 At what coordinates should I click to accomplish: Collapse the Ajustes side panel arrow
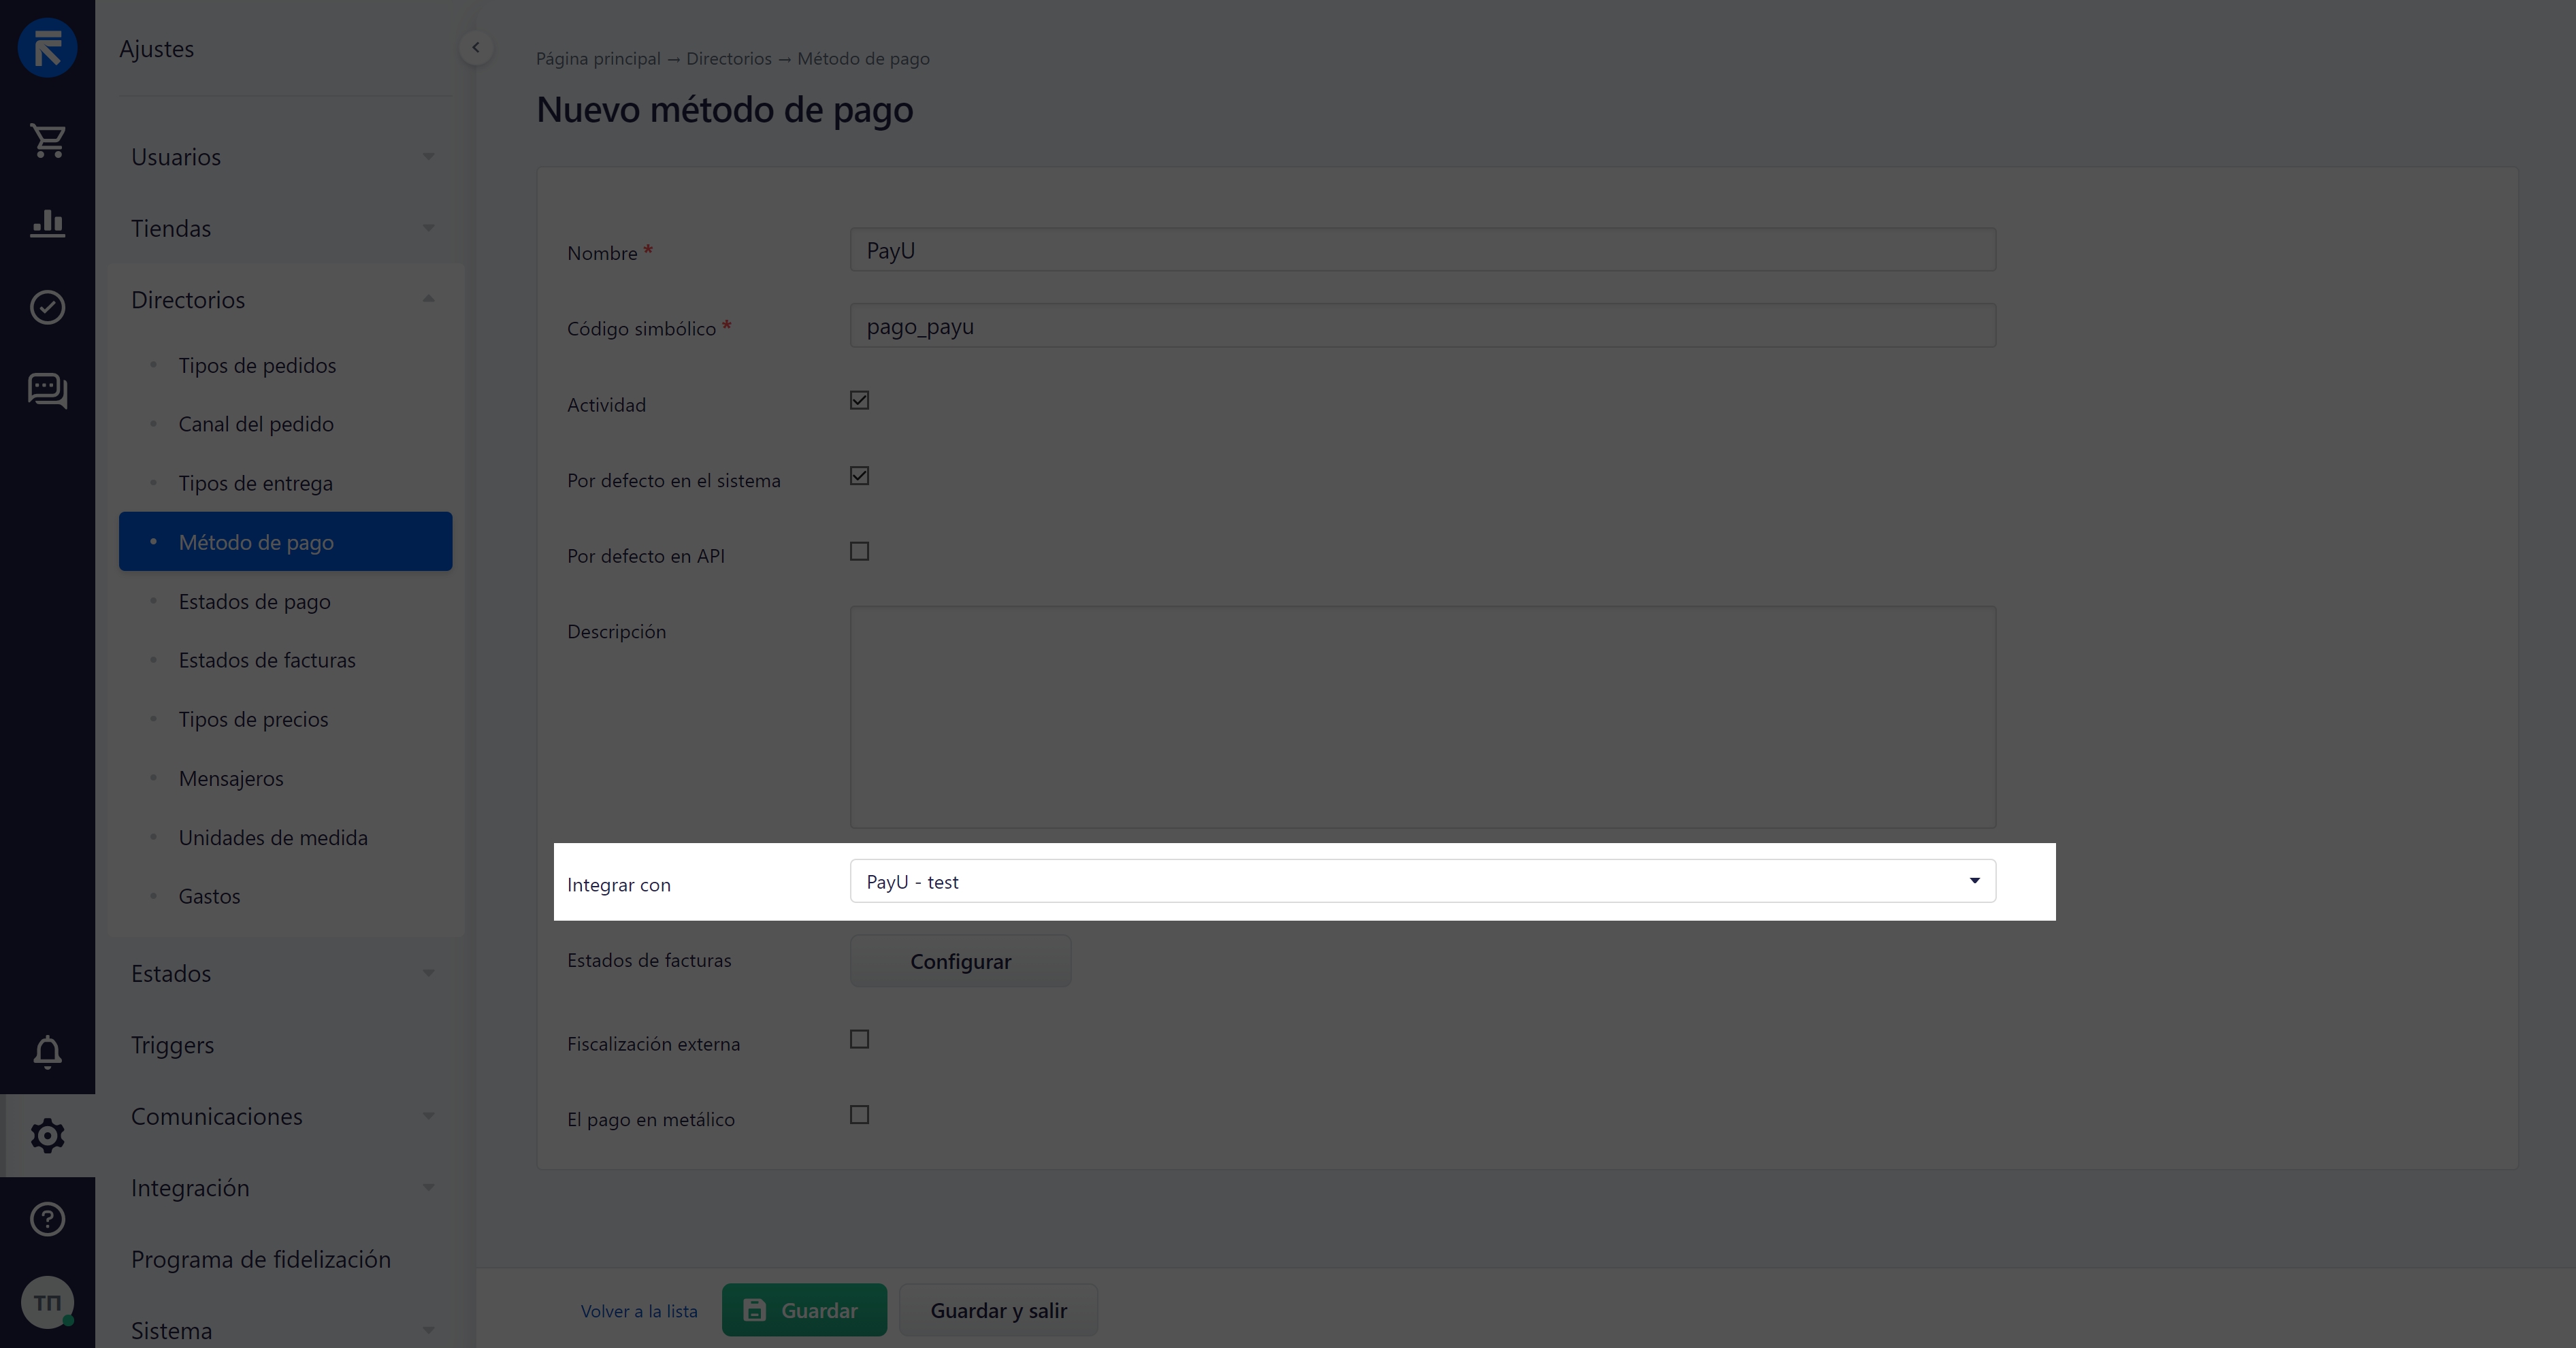point(476,47)
